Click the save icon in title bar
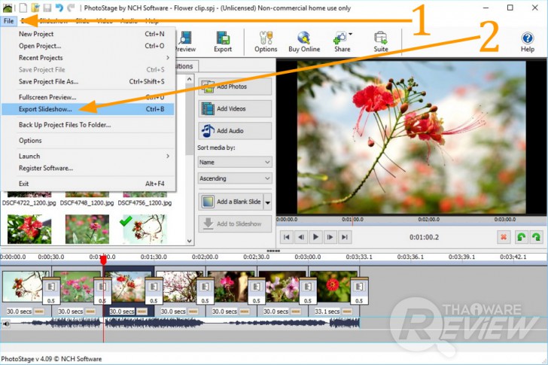 pyautogui.click(x=47, y=8)
